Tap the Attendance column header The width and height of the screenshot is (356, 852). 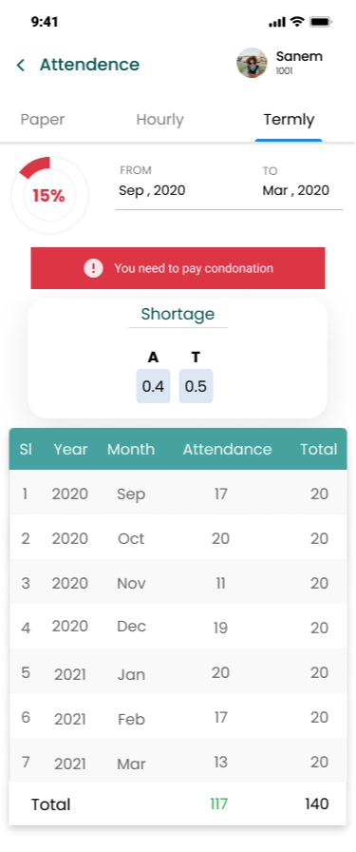click(x=227, y=450)
